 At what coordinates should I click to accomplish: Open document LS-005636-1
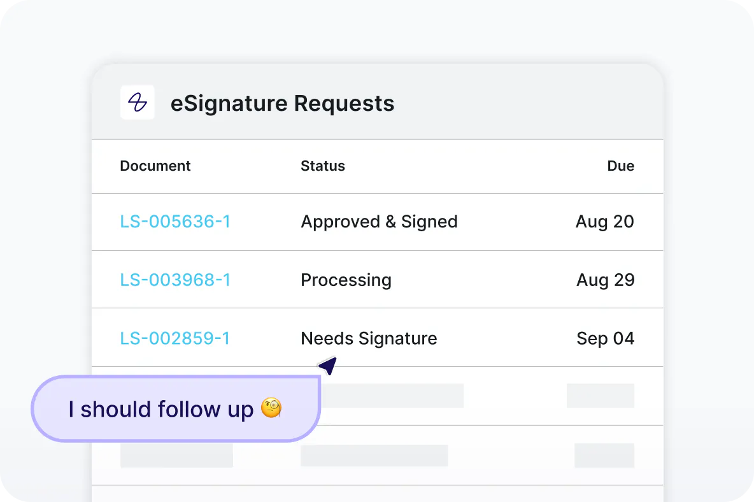(175, 222)
